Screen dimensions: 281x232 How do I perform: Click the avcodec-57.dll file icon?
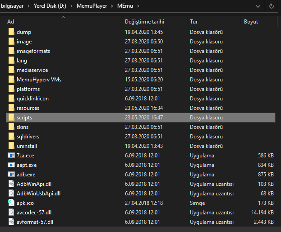click(12, 213)
